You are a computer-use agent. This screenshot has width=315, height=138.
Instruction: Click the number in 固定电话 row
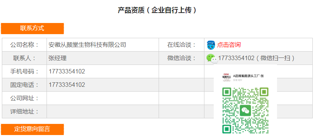[67, 85]
